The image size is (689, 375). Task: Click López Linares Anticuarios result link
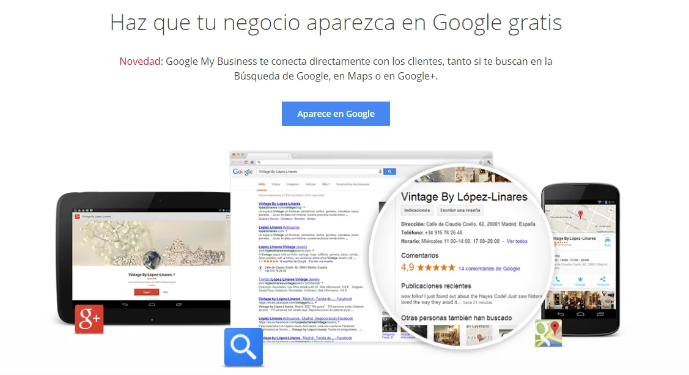279,228
